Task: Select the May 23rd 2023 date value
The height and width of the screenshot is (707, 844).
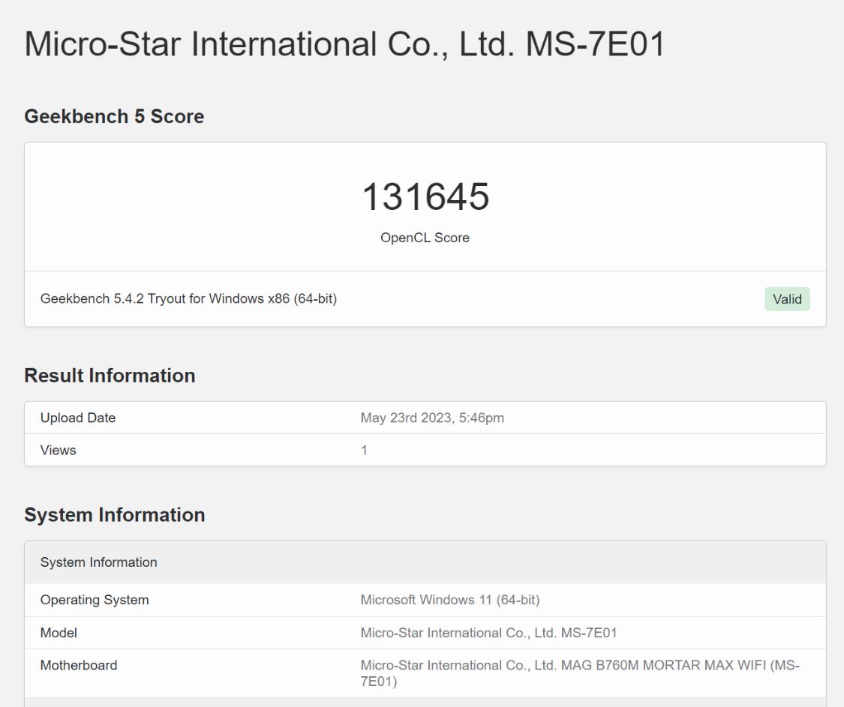Action: point(432,418)
